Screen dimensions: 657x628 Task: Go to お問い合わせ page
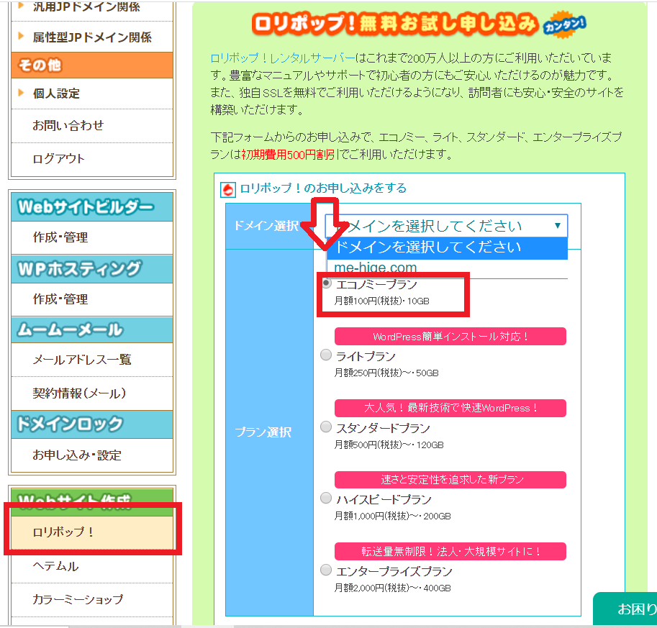point(68,125)
